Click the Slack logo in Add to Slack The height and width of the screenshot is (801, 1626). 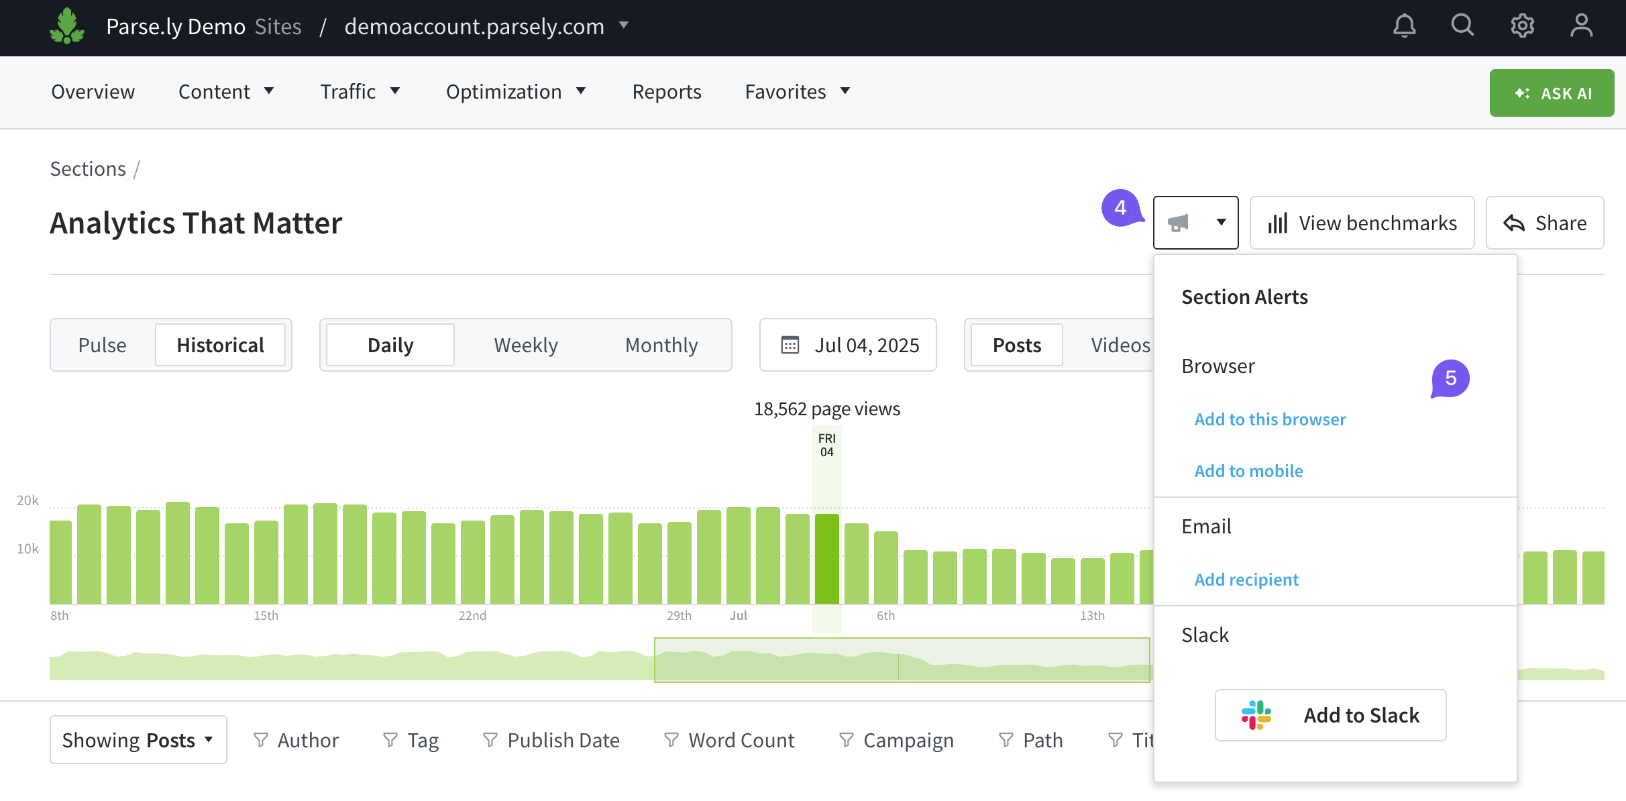pos(1256,715)
